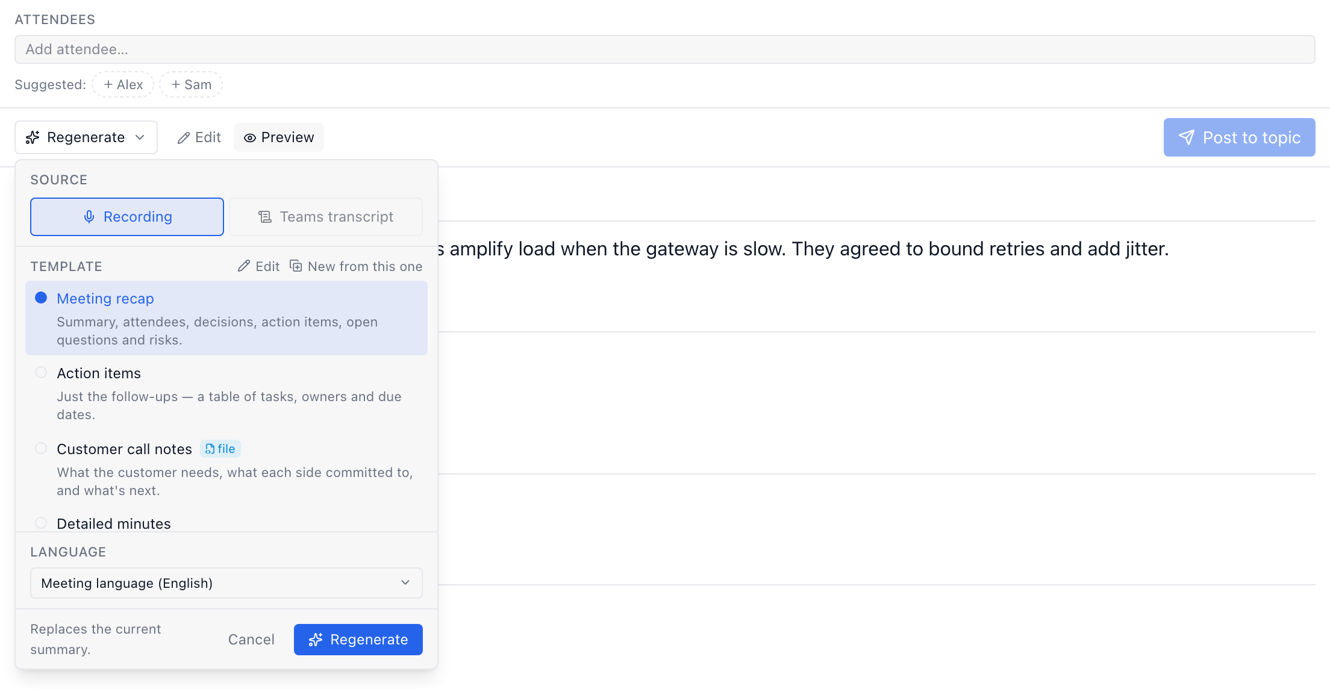Click the ATTENDEES section label
The height and width of the screenshot is (689, 1330).
coord(55,19)
